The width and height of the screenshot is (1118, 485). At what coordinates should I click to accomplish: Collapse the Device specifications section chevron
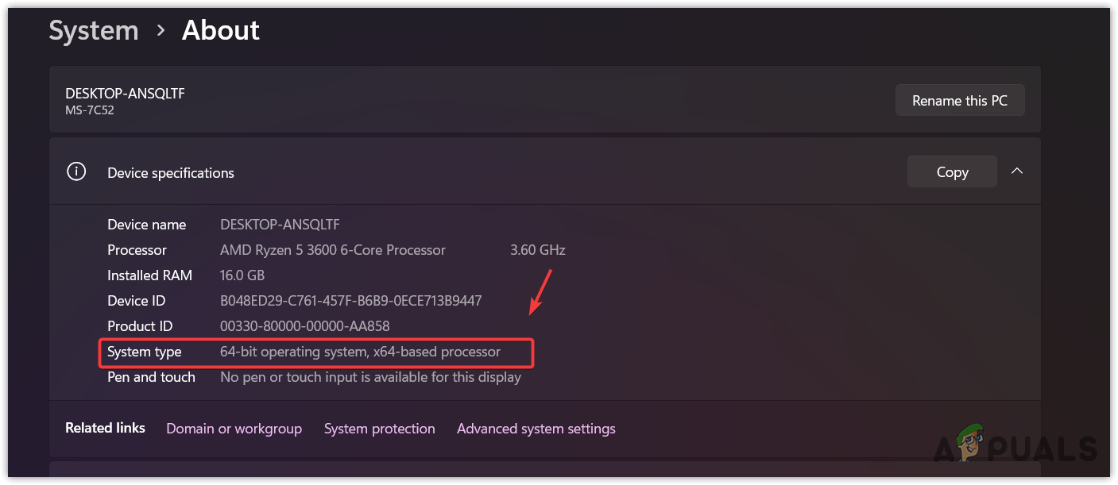click(x=1016, y=171)
